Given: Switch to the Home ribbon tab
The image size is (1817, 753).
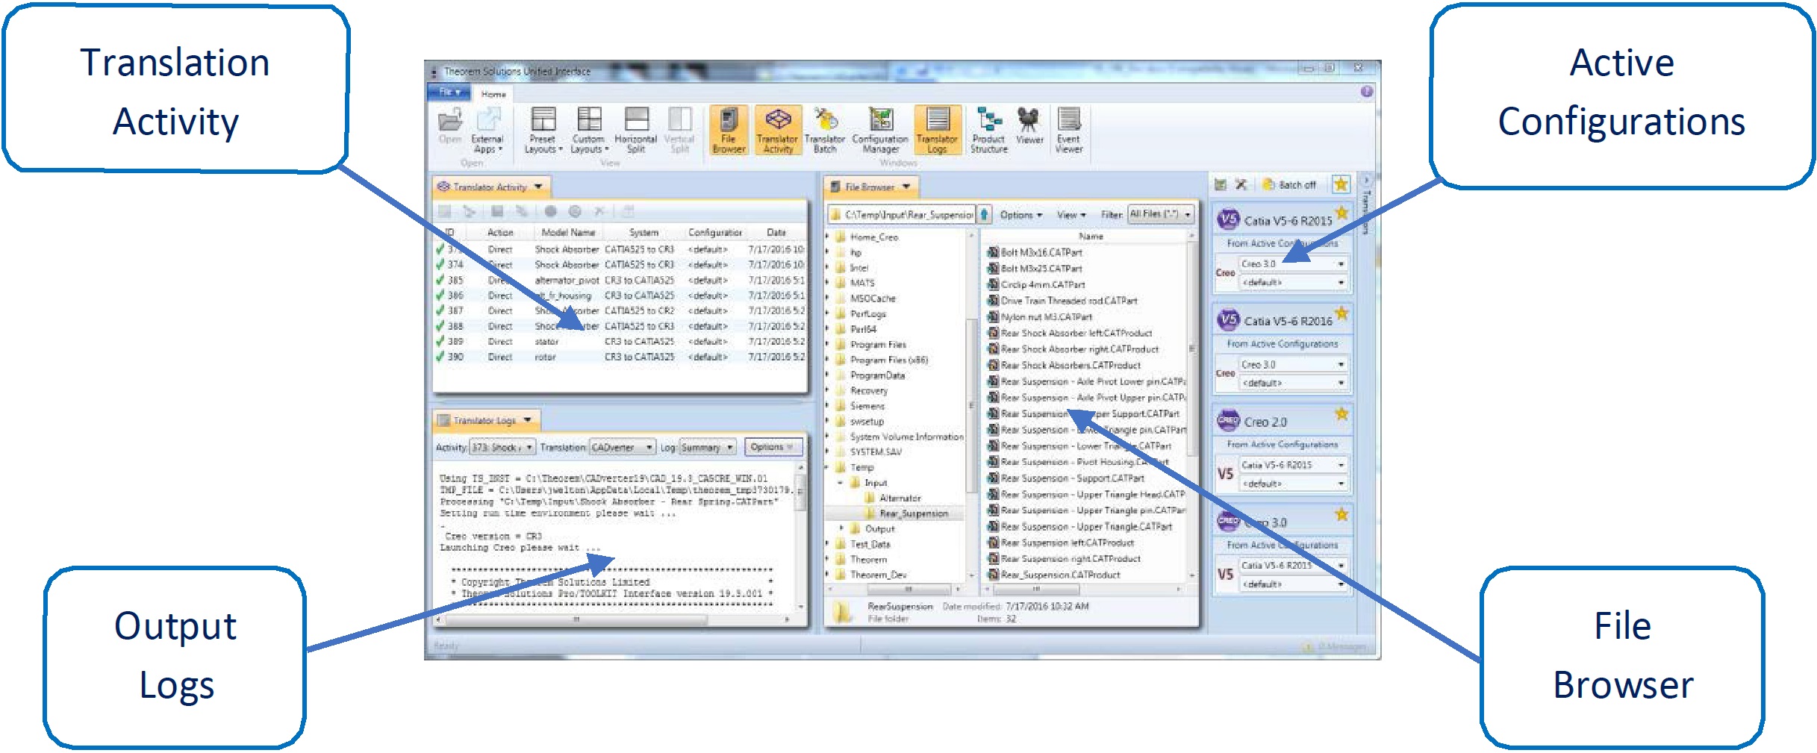Looking at the screenshot, I should pos(493,94).
